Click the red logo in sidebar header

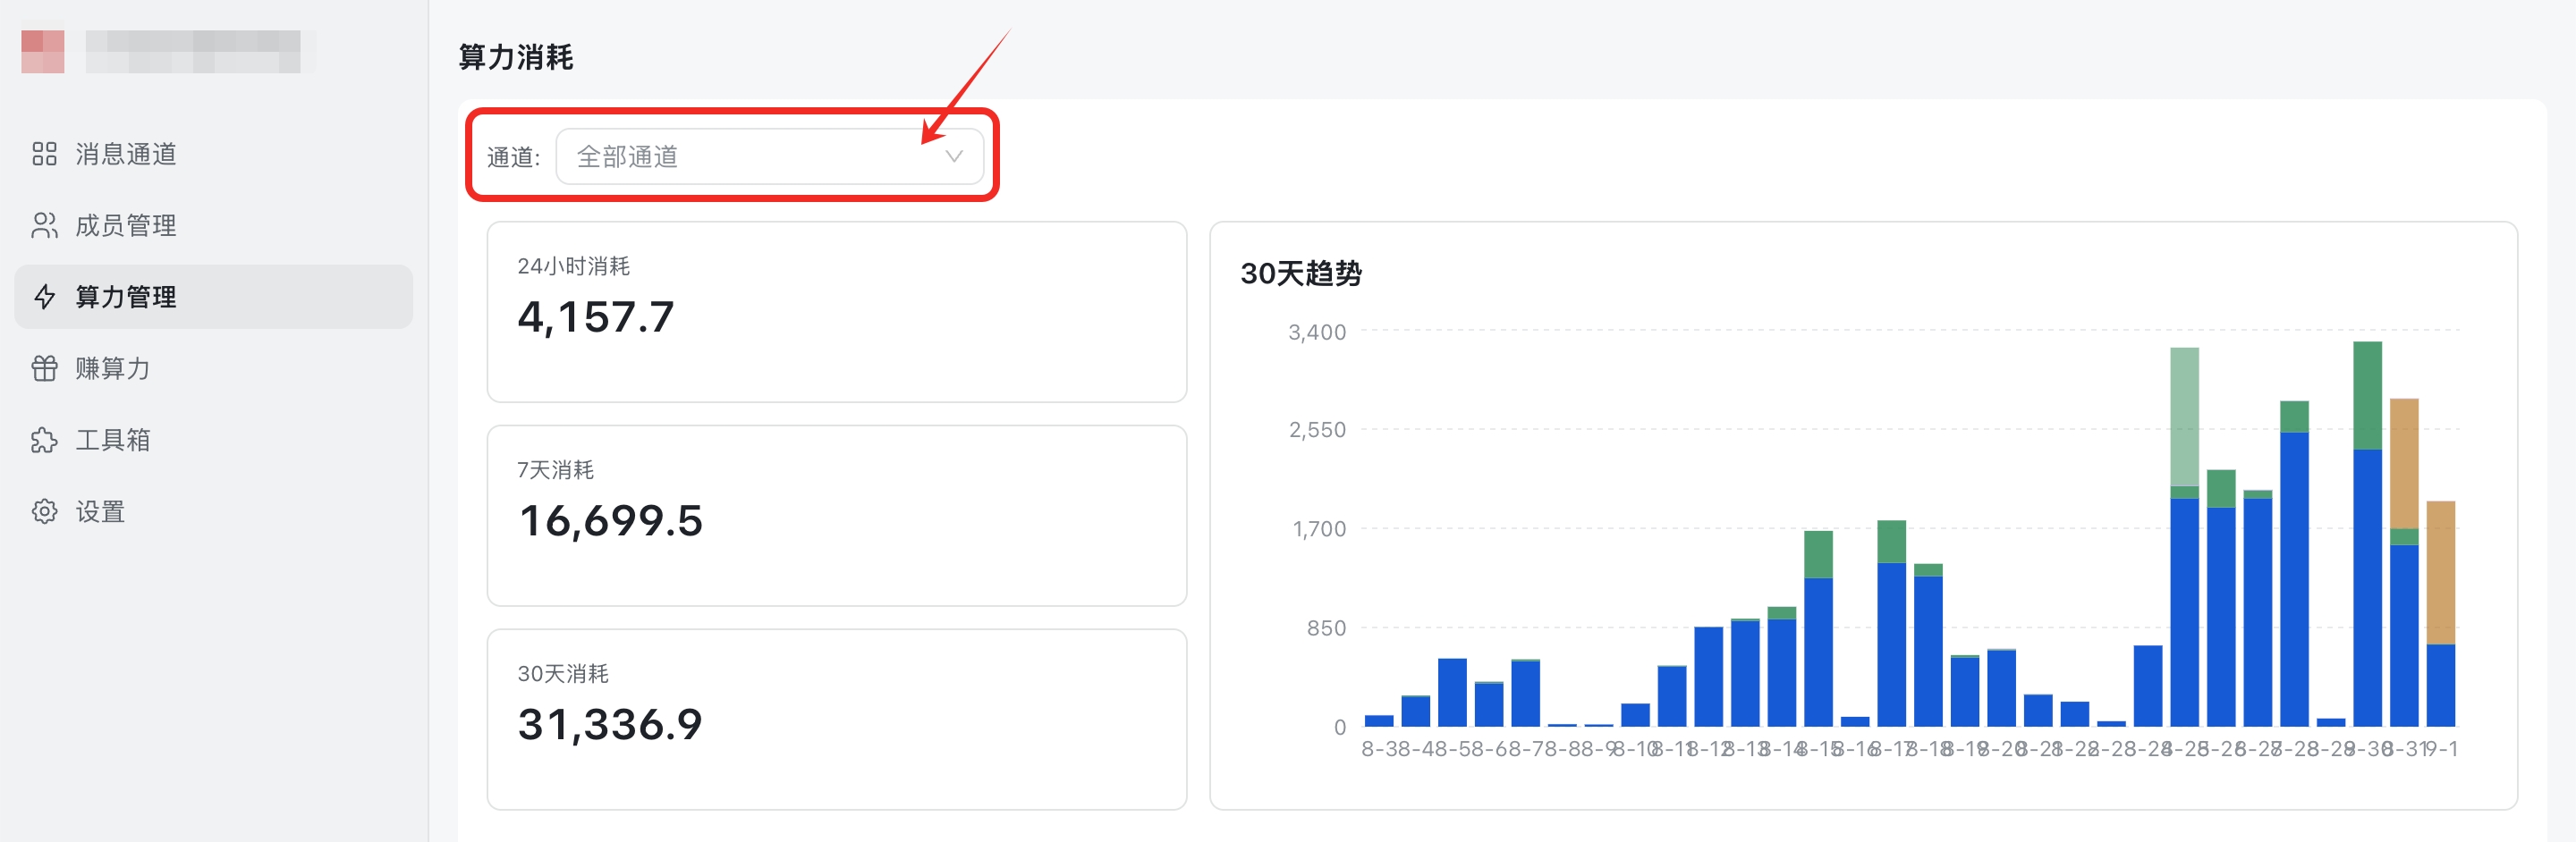pos(43,52)
